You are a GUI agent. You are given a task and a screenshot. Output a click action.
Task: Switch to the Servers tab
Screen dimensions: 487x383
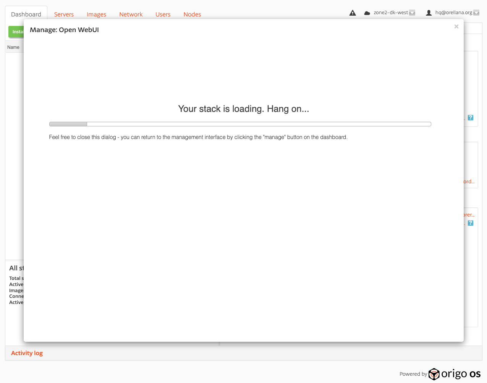click(x=64, y=15)
